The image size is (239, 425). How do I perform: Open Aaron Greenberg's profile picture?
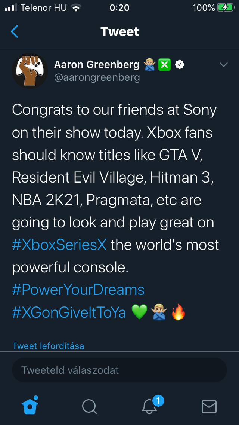click(x=30, y=70)
